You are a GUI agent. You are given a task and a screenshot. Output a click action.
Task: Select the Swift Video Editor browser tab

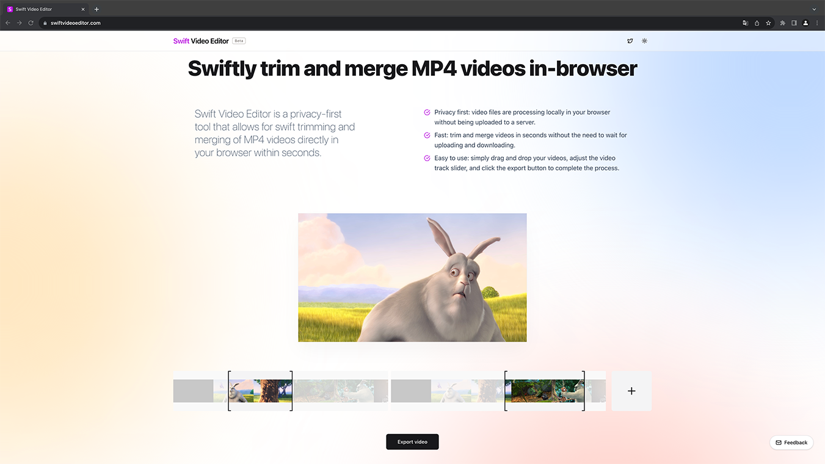click(46, 9)
